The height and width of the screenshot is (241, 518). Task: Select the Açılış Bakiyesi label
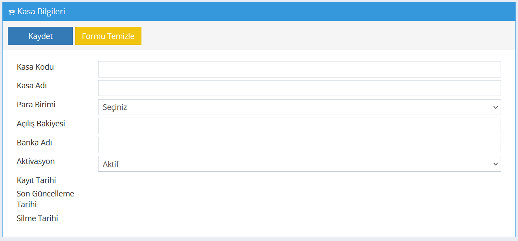pos(41,124)
